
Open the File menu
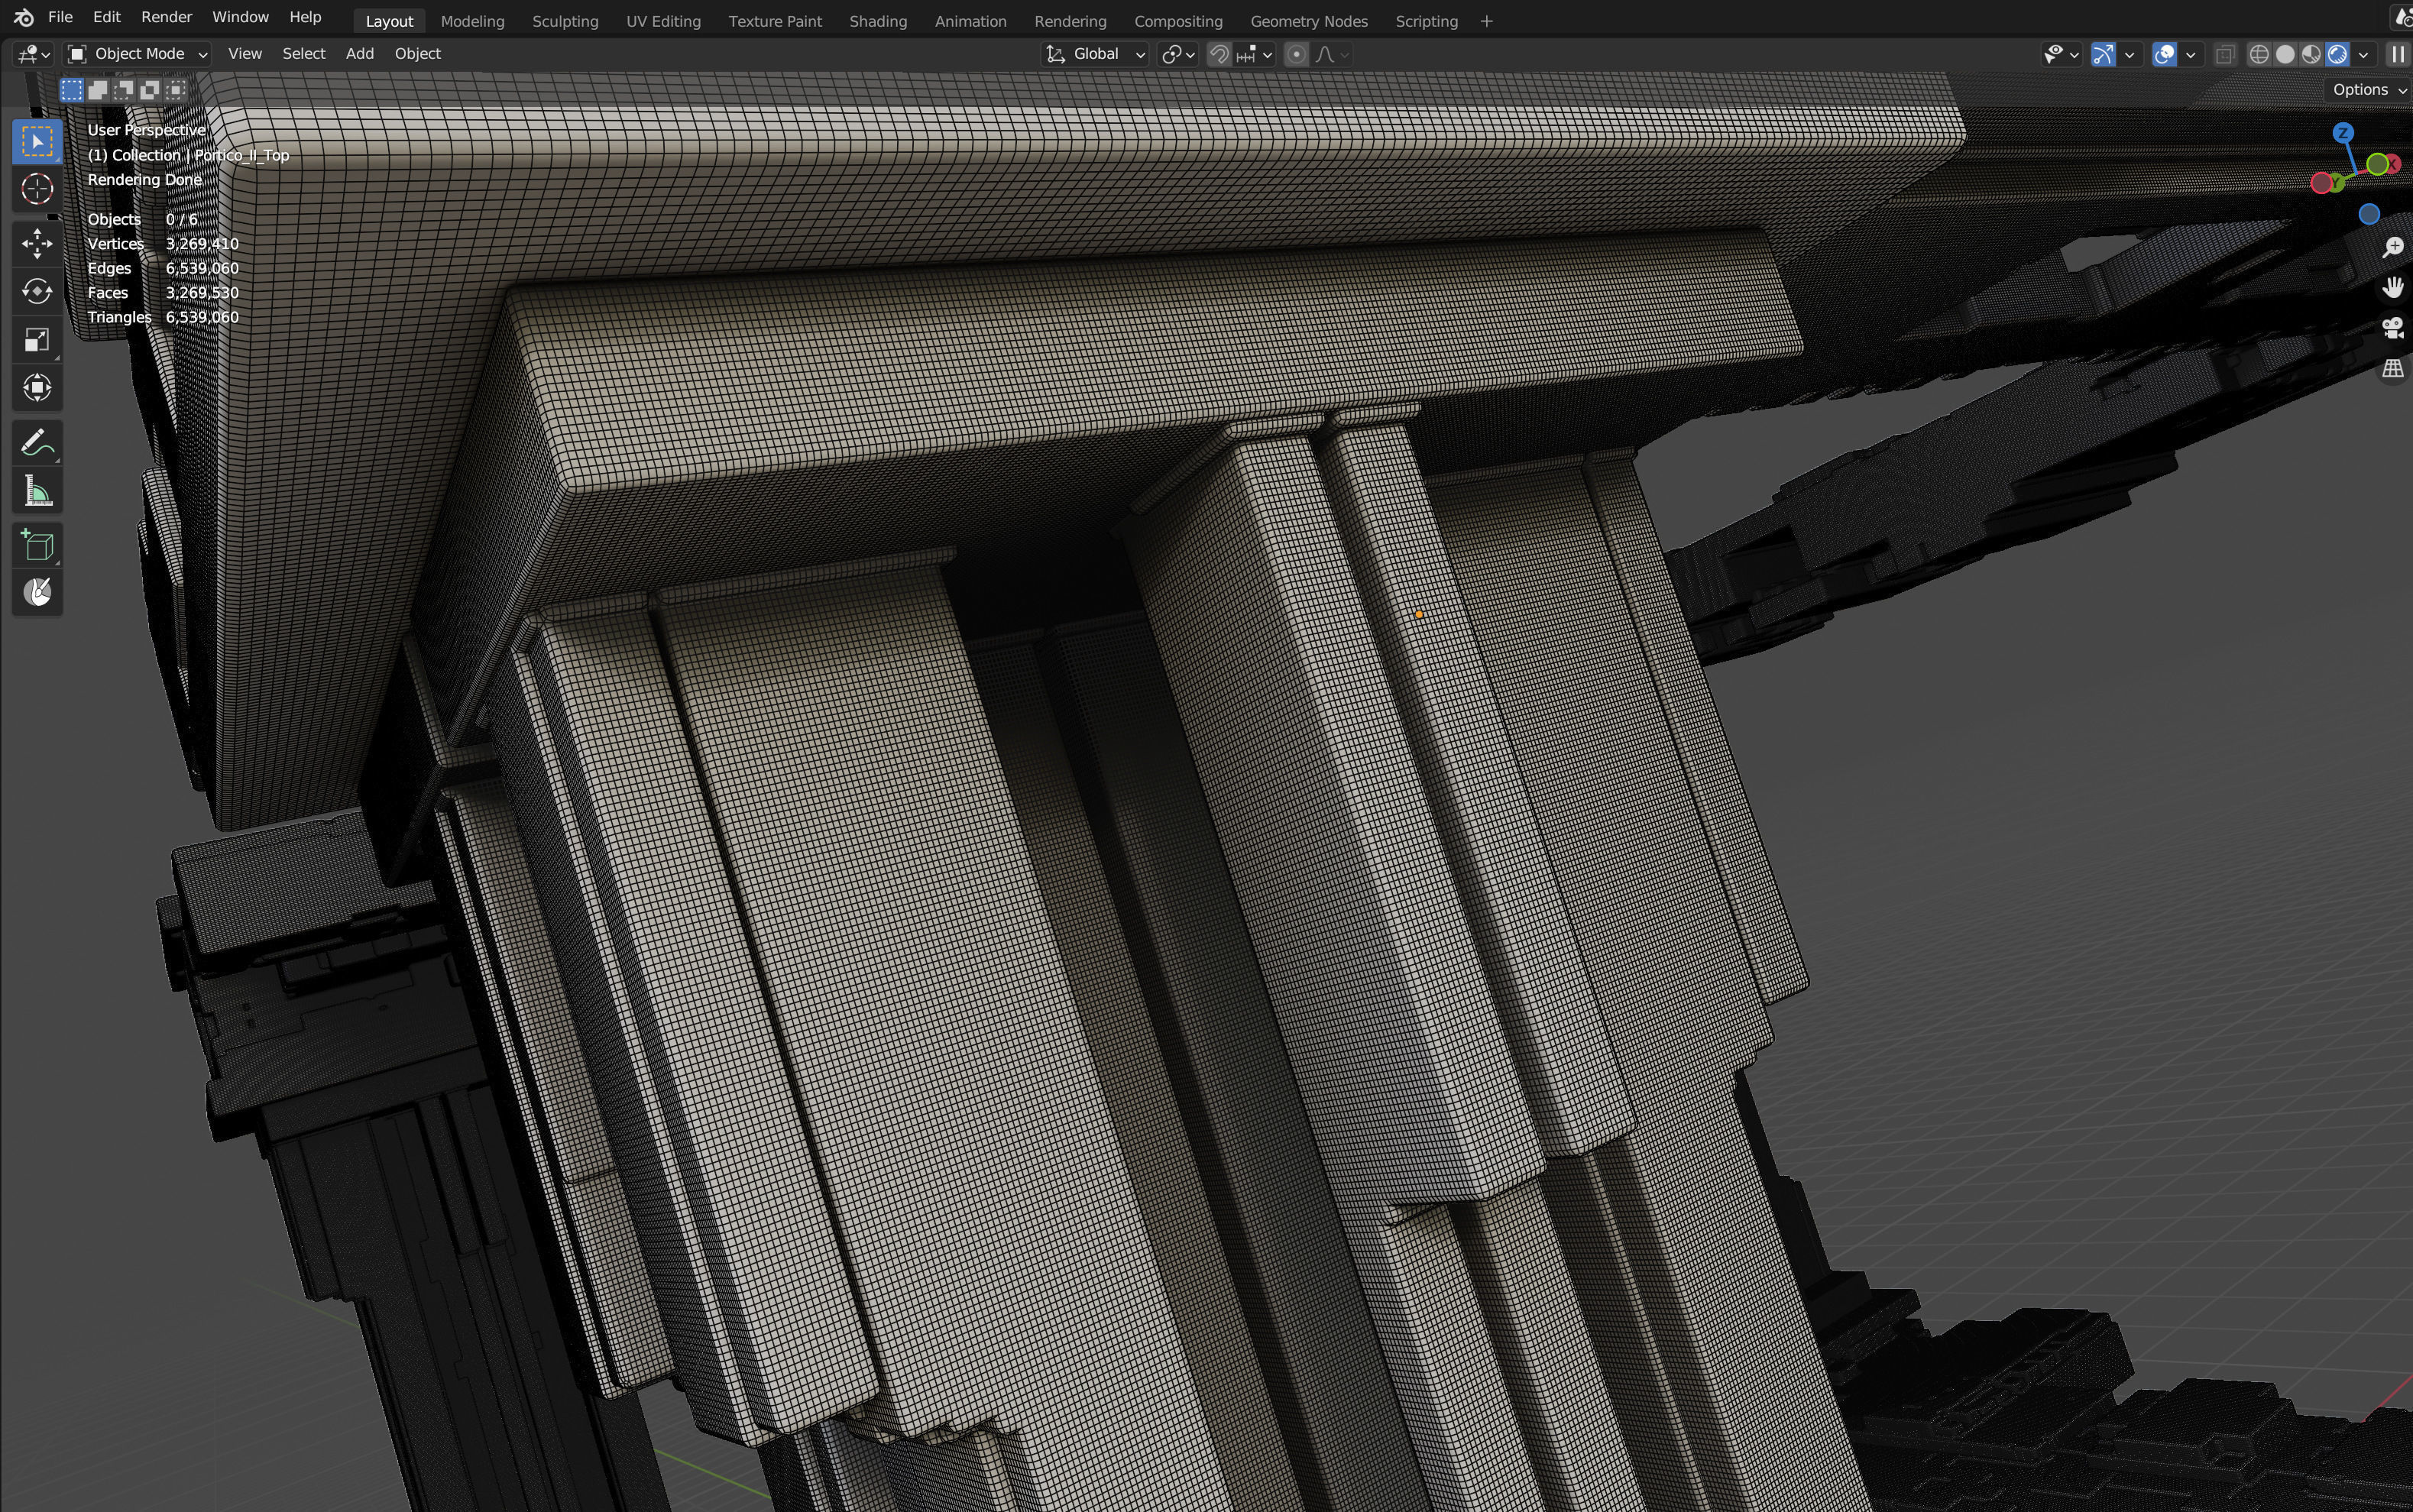[x=60, y=17]
